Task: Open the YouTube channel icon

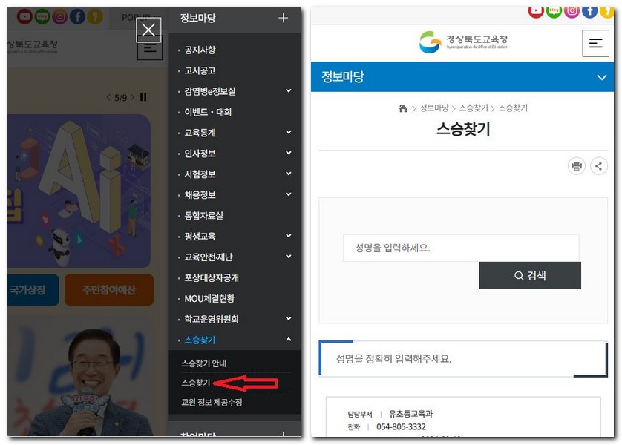Action: [x=536, y=11]
